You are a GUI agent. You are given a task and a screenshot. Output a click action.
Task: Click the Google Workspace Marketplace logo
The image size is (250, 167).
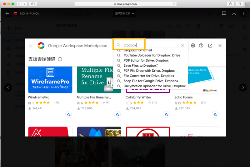pos(41,46)
